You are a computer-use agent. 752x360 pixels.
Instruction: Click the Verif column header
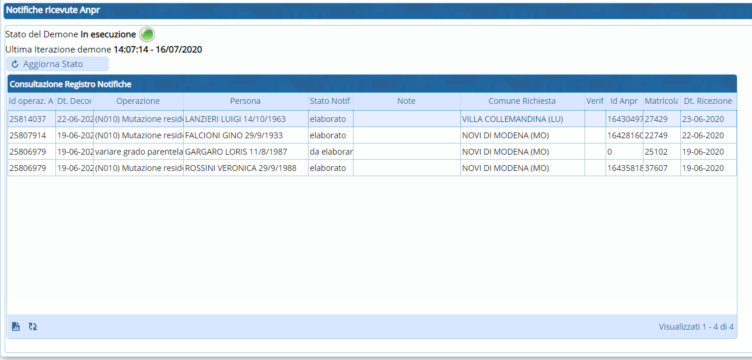click(594, 101)
